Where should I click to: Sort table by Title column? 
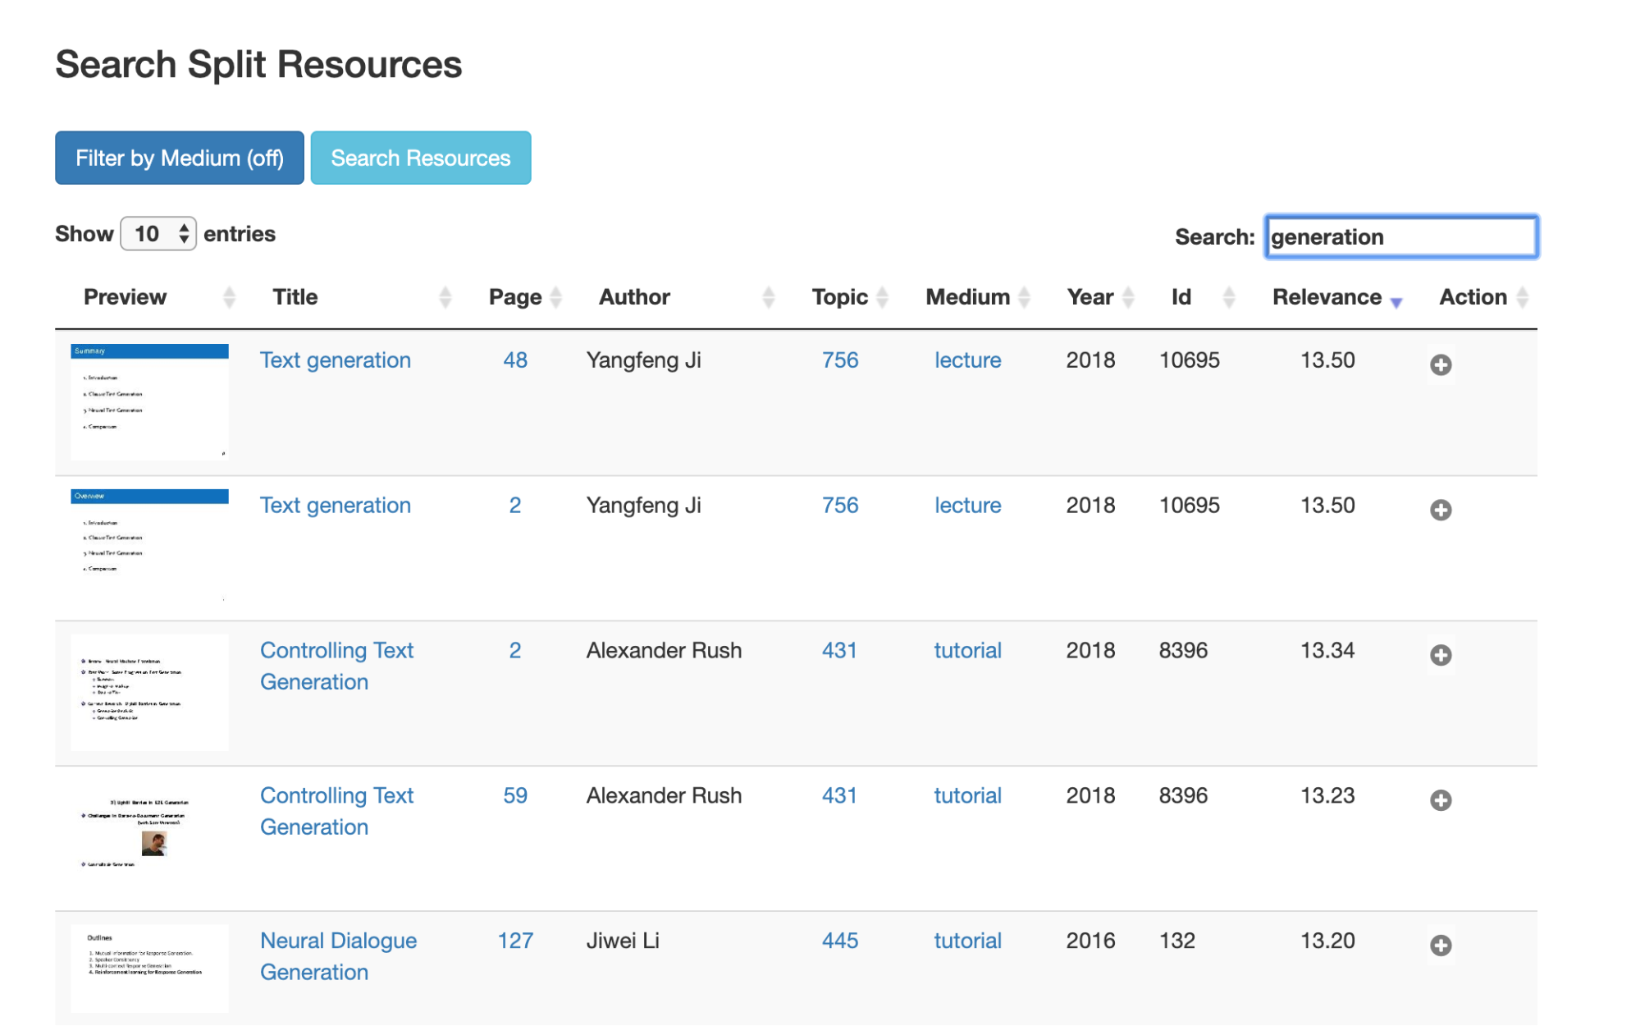(x=295, y=297)
